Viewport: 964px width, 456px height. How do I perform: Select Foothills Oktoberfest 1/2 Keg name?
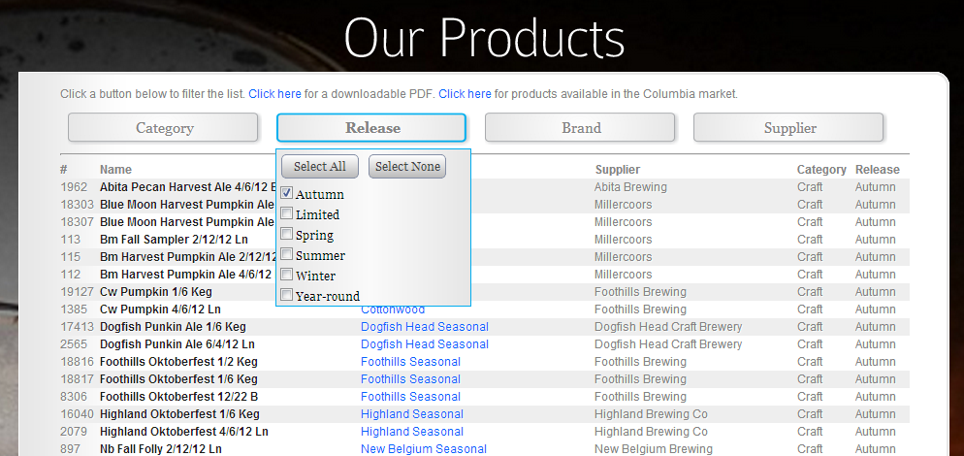point(178,361)
